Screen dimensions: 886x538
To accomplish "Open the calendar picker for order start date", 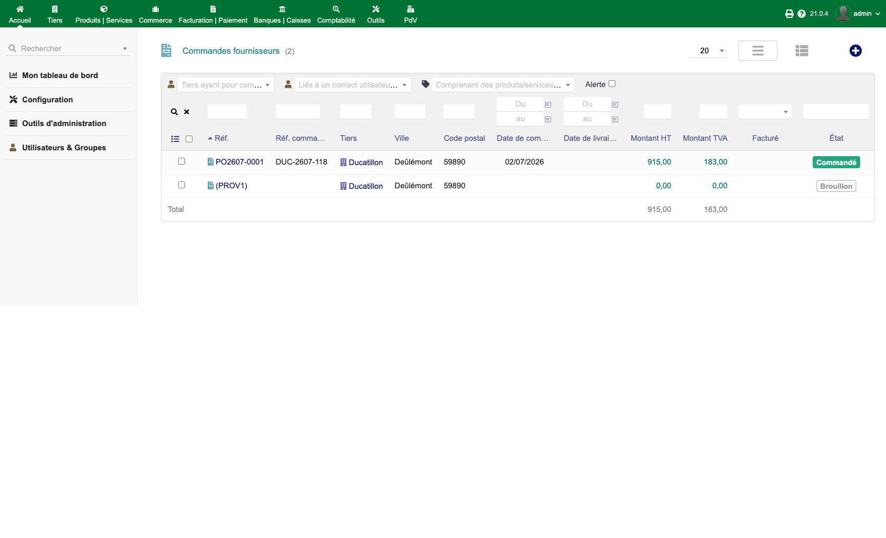I will pyautogui.click(x=548, y=104).
